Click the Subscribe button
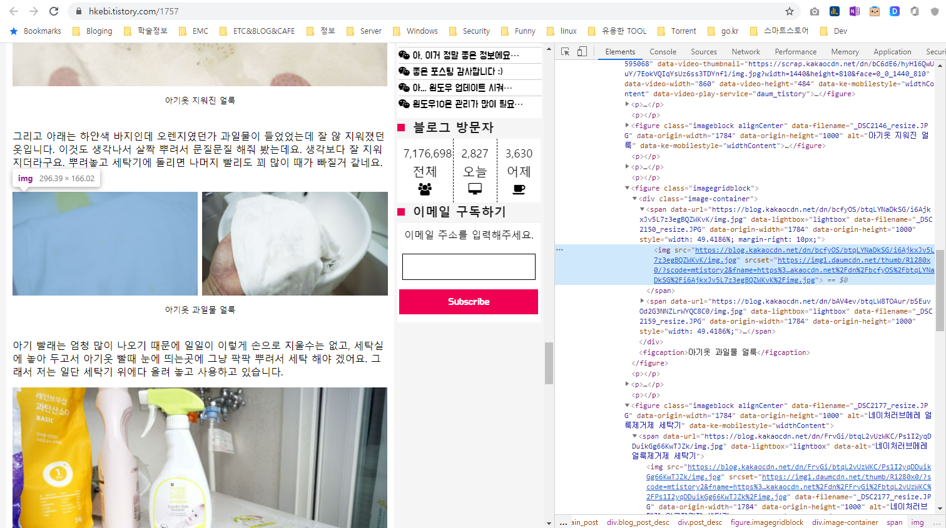 [x=468, y=302]
